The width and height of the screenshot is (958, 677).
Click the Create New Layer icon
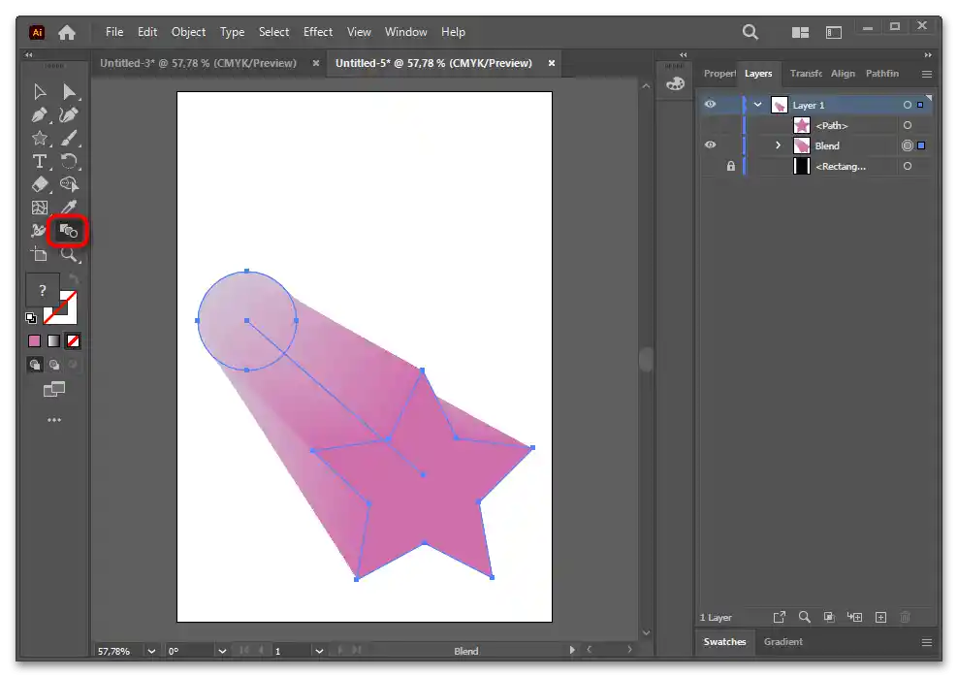pyautogui.click(x=880, y=617)
